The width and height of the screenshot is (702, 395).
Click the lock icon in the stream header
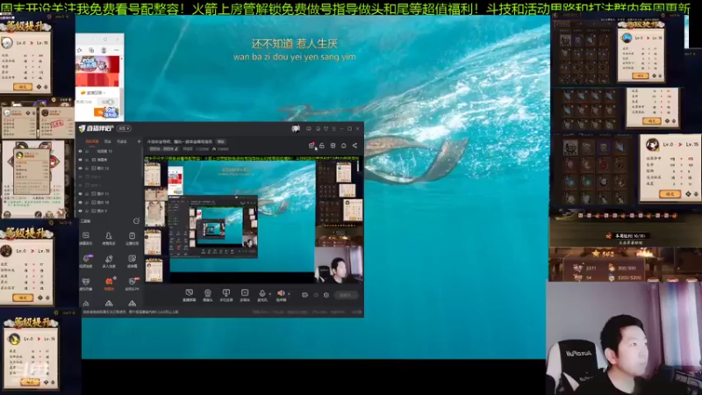322,146
